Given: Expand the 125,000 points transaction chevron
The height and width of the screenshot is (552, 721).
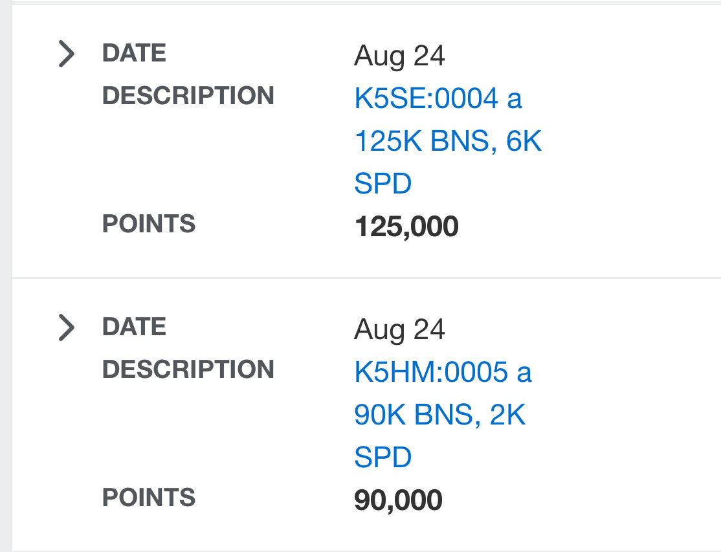Looking at the screenshot, I should click(65, 54).
